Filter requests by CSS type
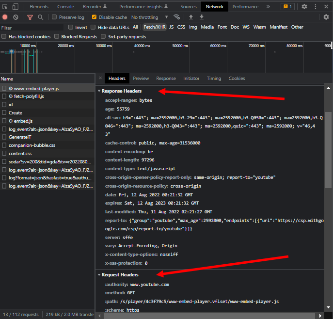 (181, 27)
